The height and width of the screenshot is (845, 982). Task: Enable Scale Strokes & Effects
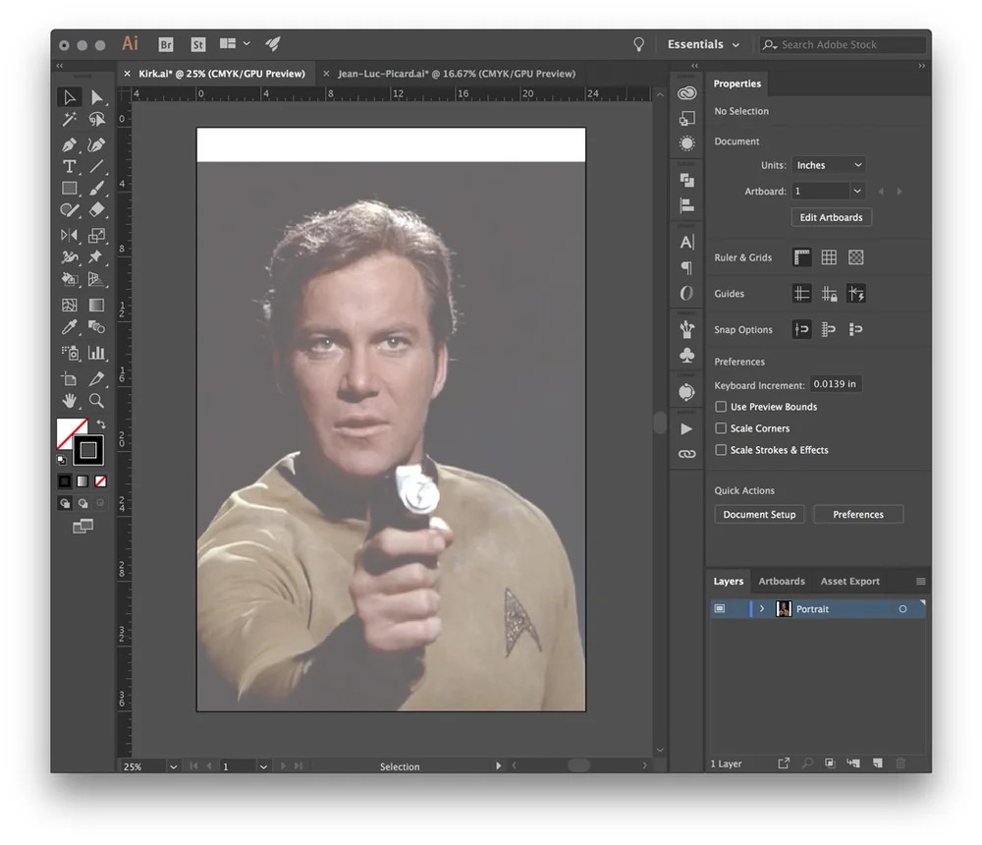tap(721, 450)
